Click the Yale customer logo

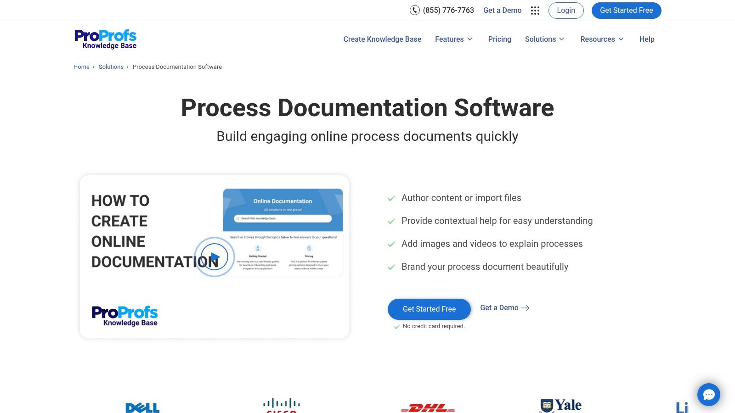pyautogui.click(x=561, y=405)
